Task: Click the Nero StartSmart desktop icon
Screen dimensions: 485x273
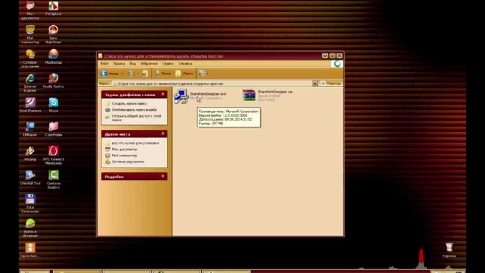Action: click(x=53, y=35)
